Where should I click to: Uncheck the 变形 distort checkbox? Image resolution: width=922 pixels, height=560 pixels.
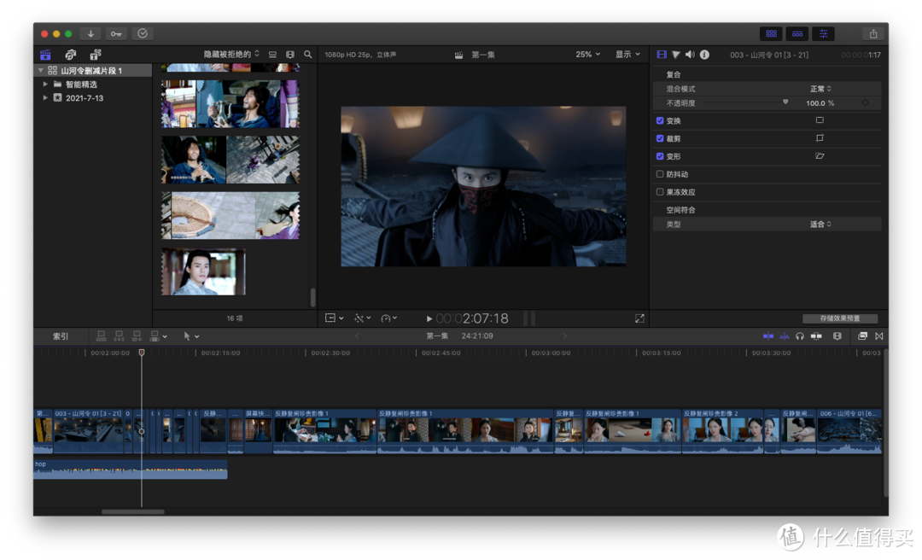(x=660, y=156)
